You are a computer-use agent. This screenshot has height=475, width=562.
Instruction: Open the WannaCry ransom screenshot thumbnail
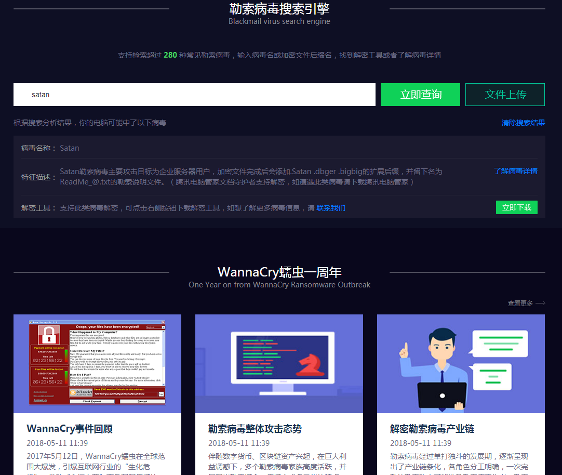[97, 363]
